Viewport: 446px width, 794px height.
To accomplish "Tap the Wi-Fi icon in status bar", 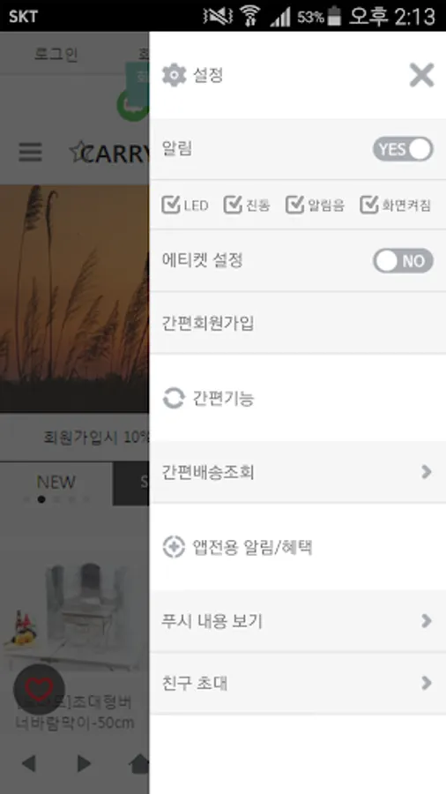I will pyautogui.click(x=249, y=16).
